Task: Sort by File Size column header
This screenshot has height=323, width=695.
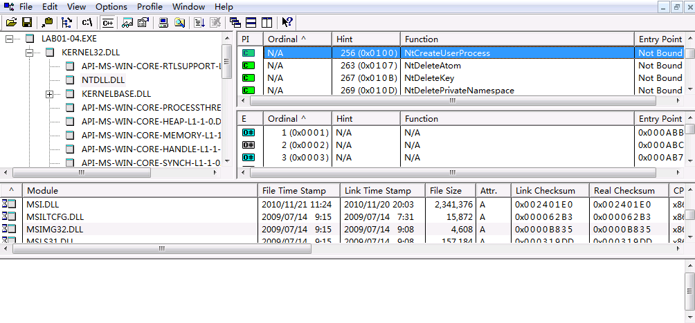Action: coord(445,190)
